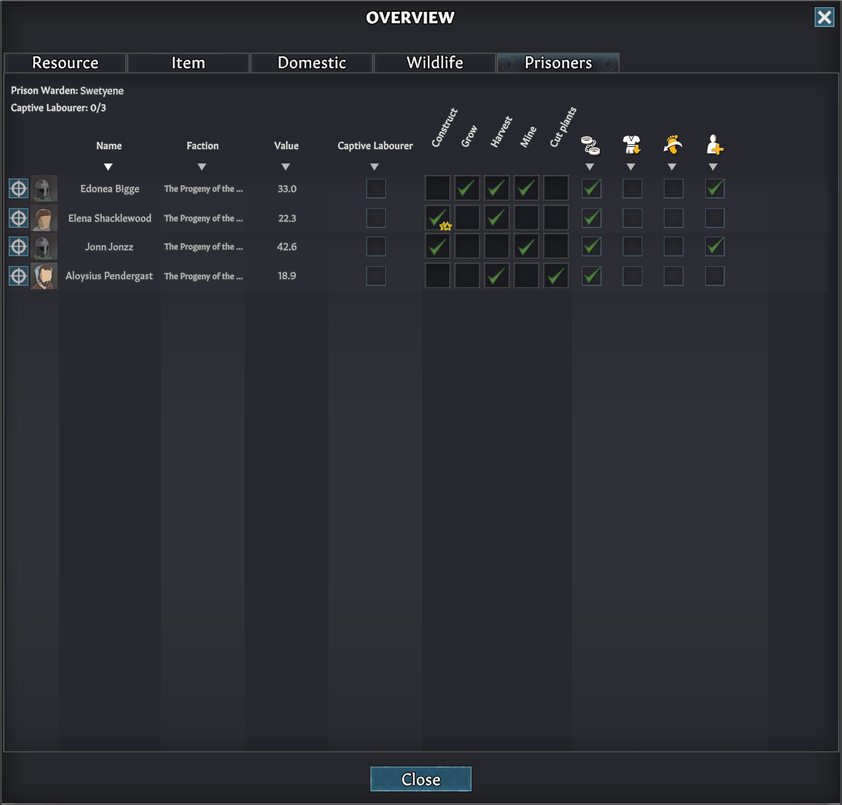Image resolution: width=842 pixels, height=805 pixels.
Task: Locate Edonea Bigge with the crosshair icon
Action: coord(18,189)
